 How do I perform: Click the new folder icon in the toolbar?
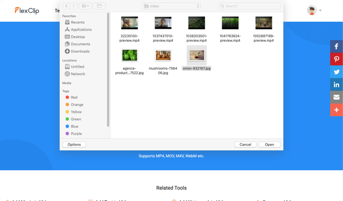coord(99,6)
